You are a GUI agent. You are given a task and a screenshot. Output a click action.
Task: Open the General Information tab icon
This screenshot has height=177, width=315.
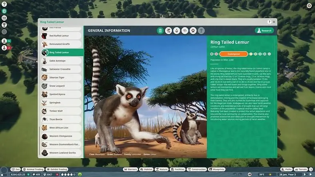tap(160, 30)
